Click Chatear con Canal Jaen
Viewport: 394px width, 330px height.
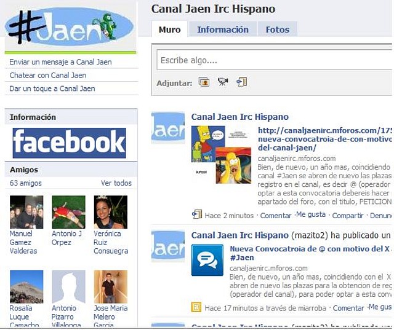click(48, 75)
